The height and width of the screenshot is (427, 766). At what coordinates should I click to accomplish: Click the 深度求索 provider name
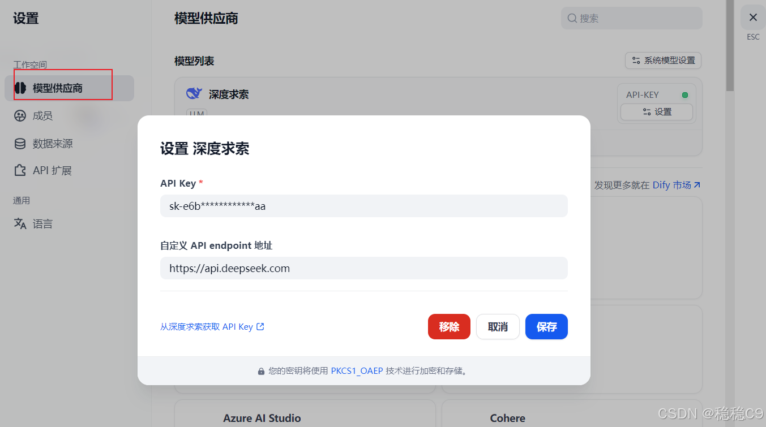229,94
